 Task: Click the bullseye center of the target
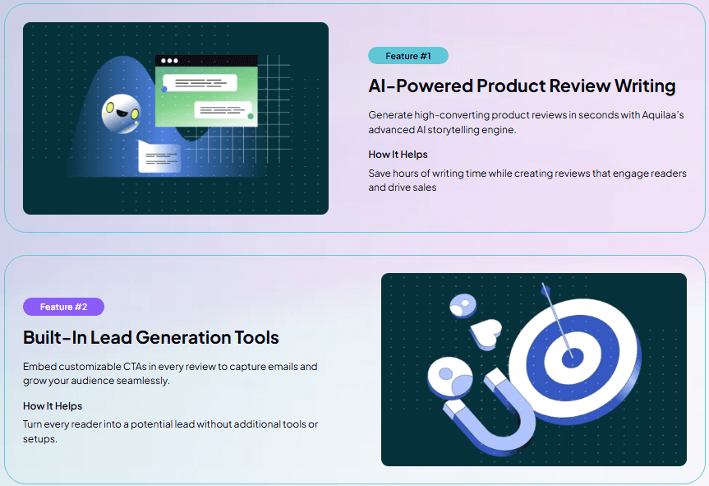point(572,357)
